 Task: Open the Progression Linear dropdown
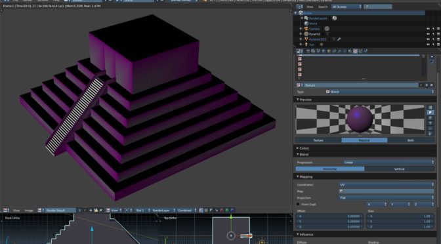(x=388, y=162)
